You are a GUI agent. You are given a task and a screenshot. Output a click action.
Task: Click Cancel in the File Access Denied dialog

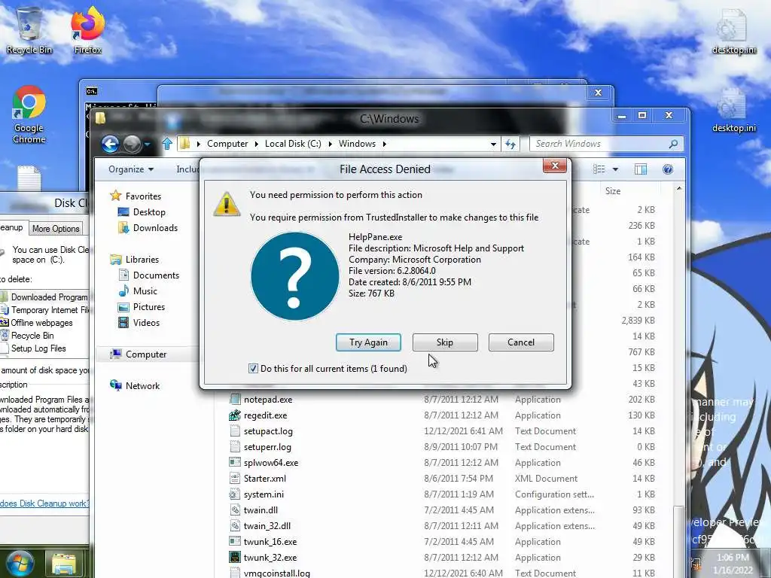(x=521, y=342)
